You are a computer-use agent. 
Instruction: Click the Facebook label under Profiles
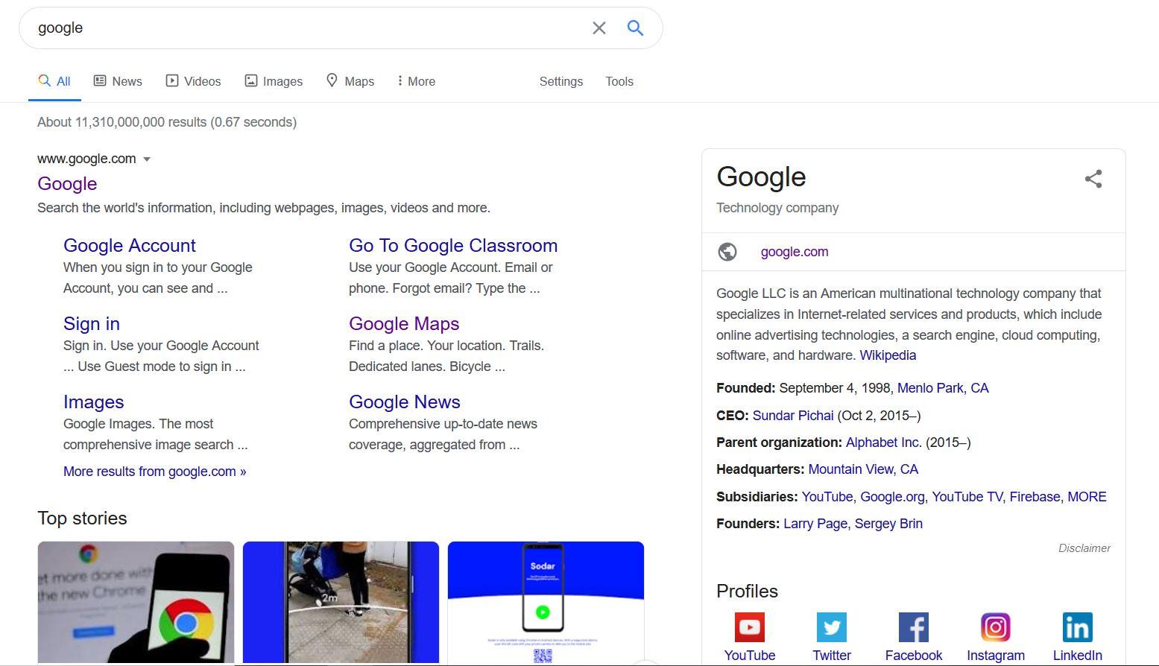click(914, 656)
